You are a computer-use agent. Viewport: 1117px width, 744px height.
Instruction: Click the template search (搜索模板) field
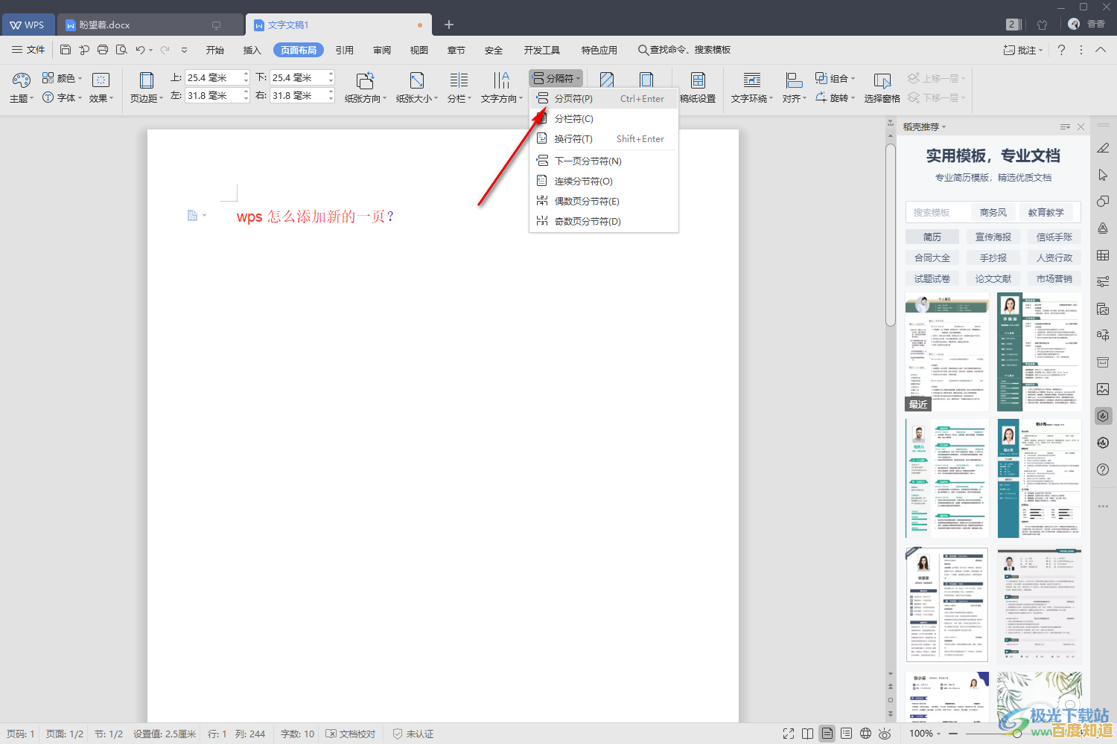937,212
